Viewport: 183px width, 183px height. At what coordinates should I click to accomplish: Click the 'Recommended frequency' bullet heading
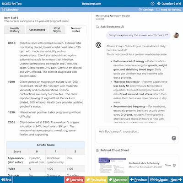coord(129,107)
